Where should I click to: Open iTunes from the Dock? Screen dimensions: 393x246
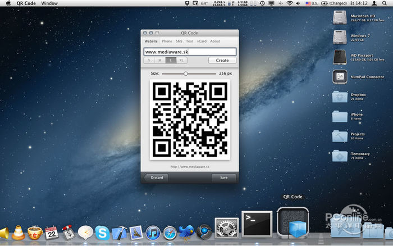153,232
